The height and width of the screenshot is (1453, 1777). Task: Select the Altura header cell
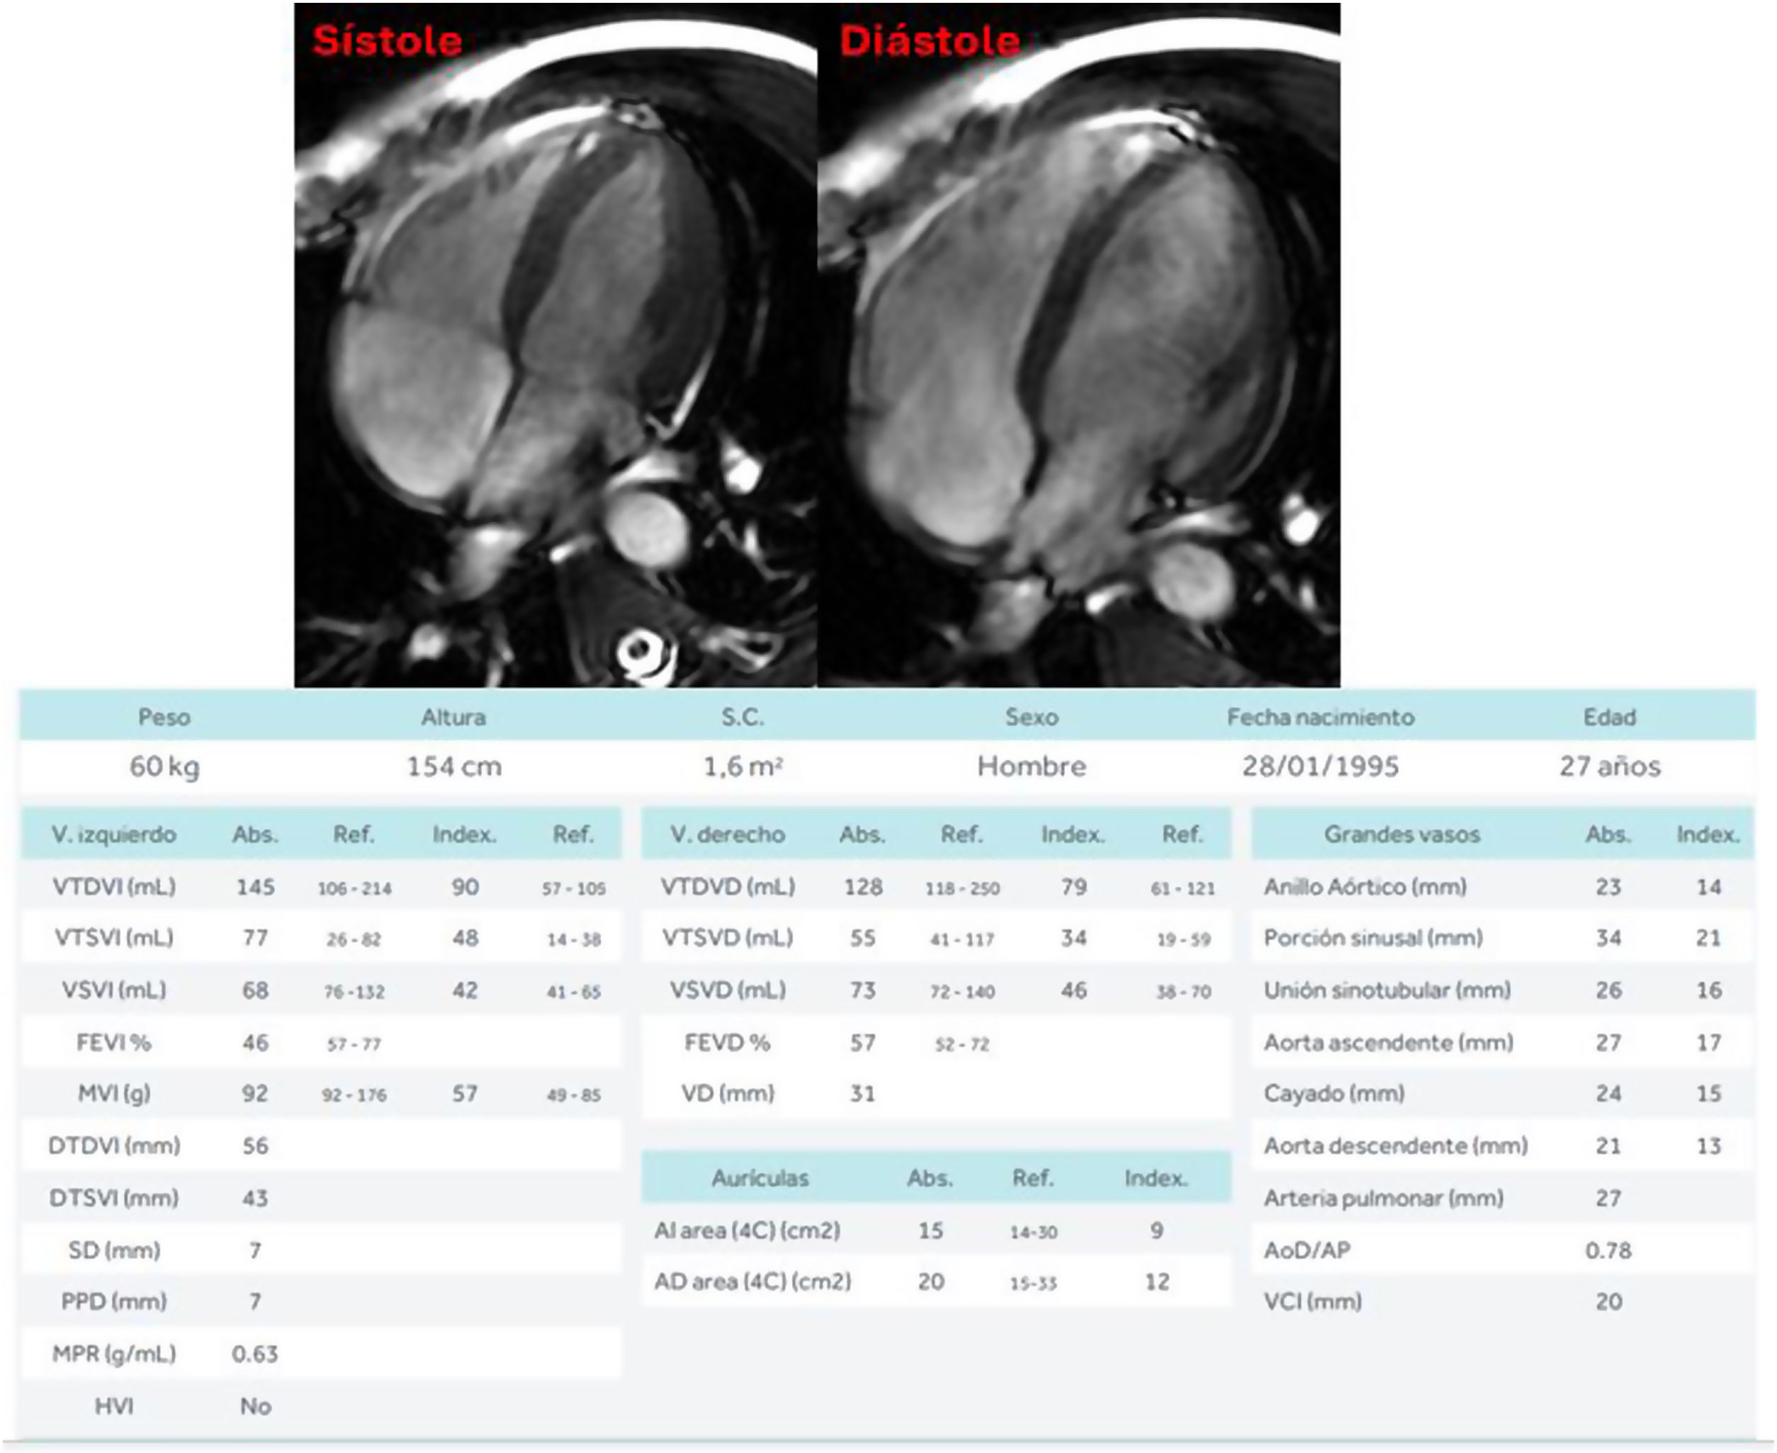(x=453, y=718)
